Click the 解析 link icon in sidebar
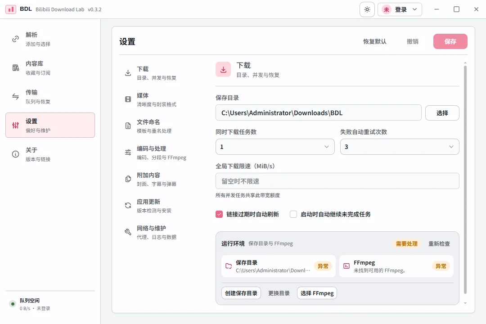The width and height of the screenshot is (486, 324). [x=15, y=39]
